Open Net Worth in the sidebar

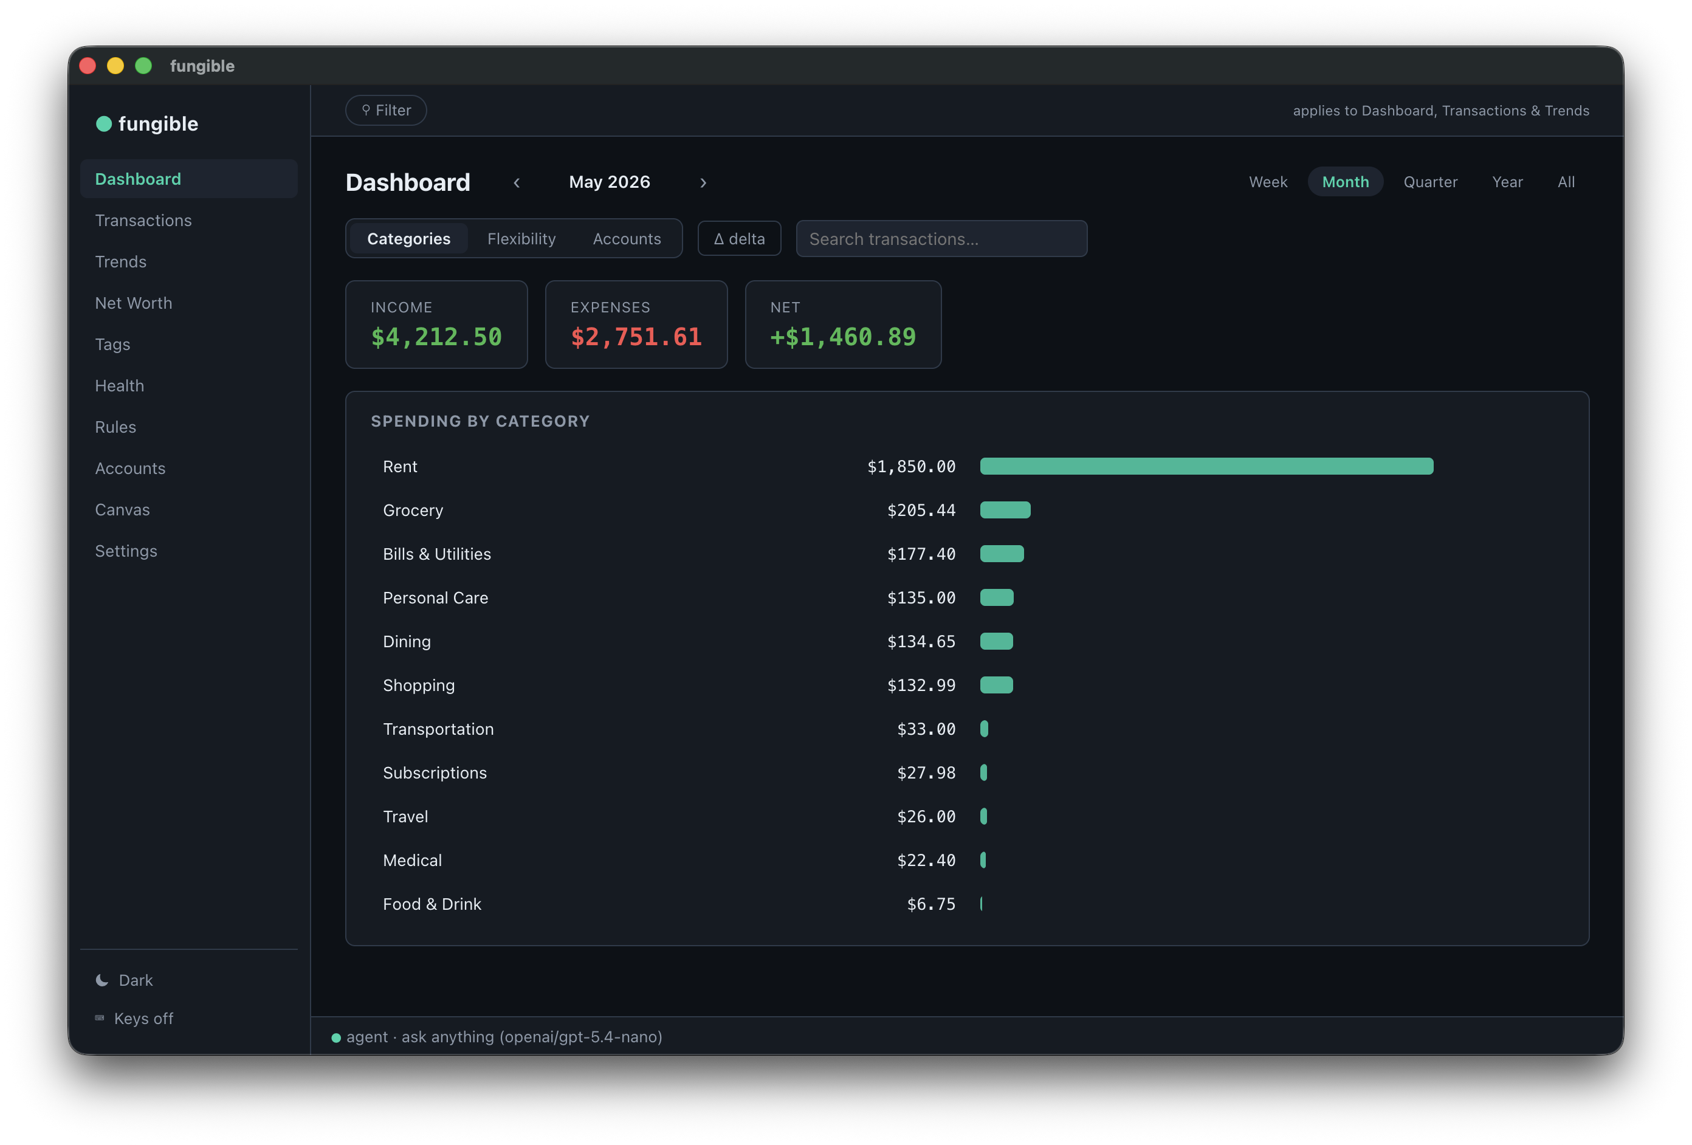188,303
